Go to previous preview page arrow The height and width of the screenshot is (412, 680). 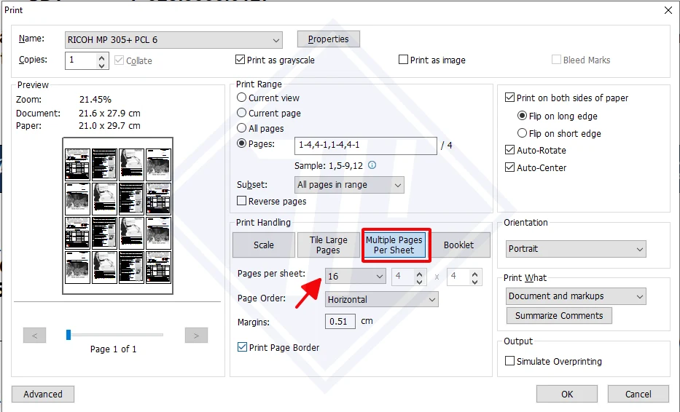pos(35,336)
